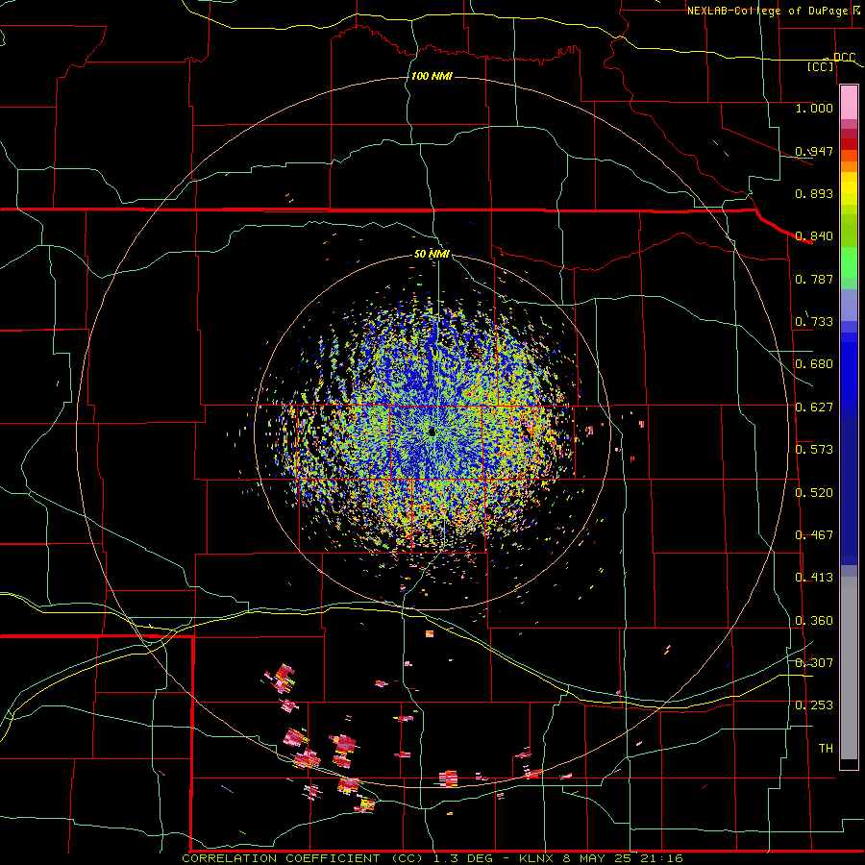
Task: Click the CORRELATION COEFFICIENT (CC) caption text
Action: pyautogui.click(x=303, y=858)
